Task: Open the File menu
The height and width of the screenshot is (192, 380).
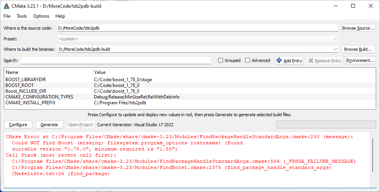Action: [x=7, y=16]
